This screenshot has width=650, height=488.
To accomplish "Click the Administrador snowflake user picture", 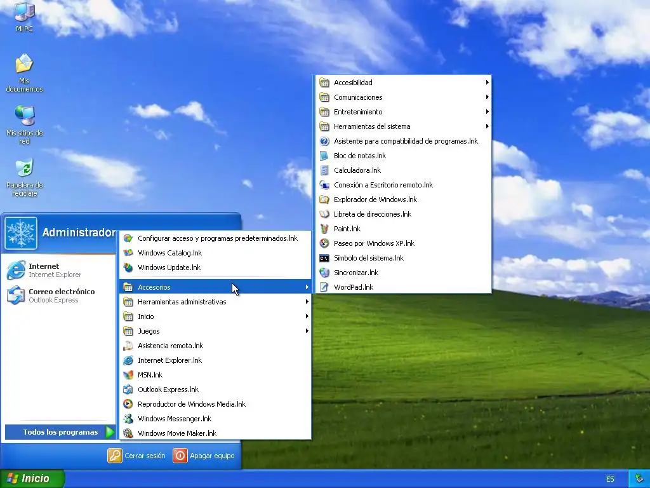I will point(21,233).
